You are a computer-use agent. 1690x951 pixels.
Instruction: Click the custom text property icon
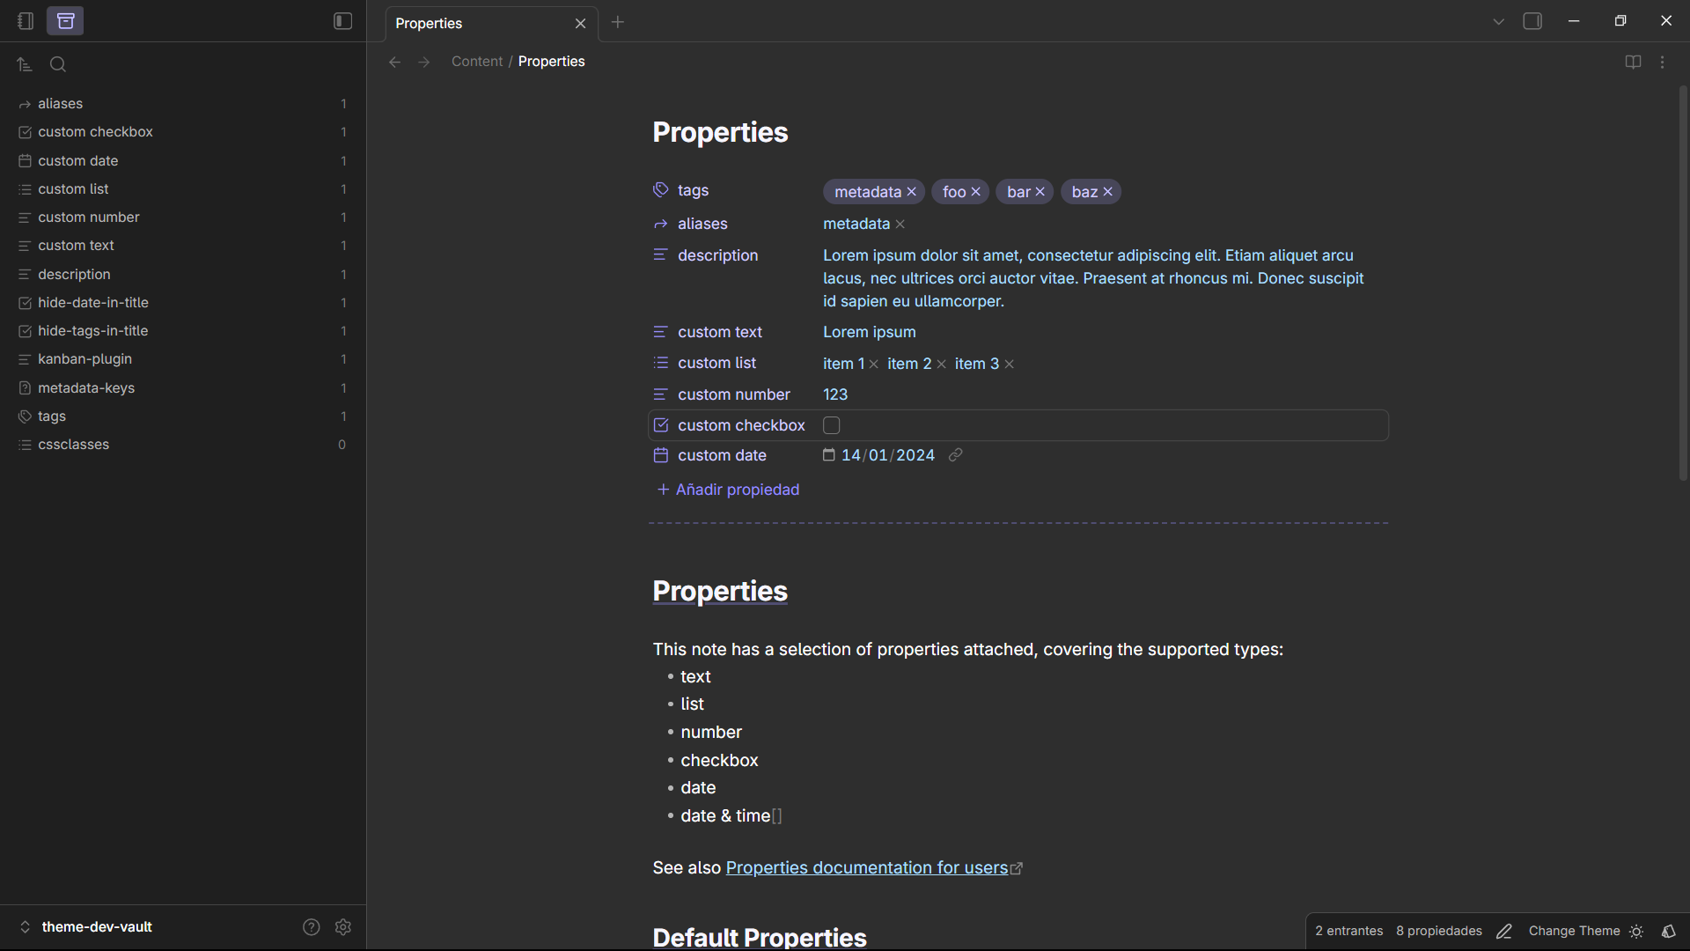pos(661,332)
